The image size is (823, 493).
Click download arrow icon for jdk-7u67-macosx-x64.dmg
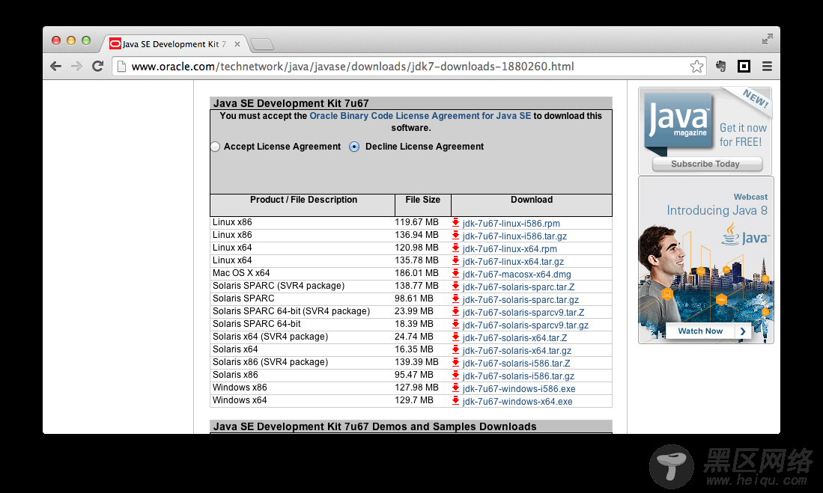tap(455, 273)
